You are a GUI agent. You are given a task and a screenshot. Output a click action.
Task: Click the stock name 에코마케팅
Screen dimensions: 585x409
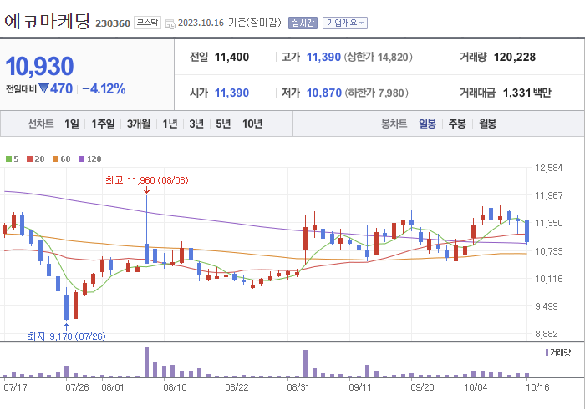click(47, 22)
